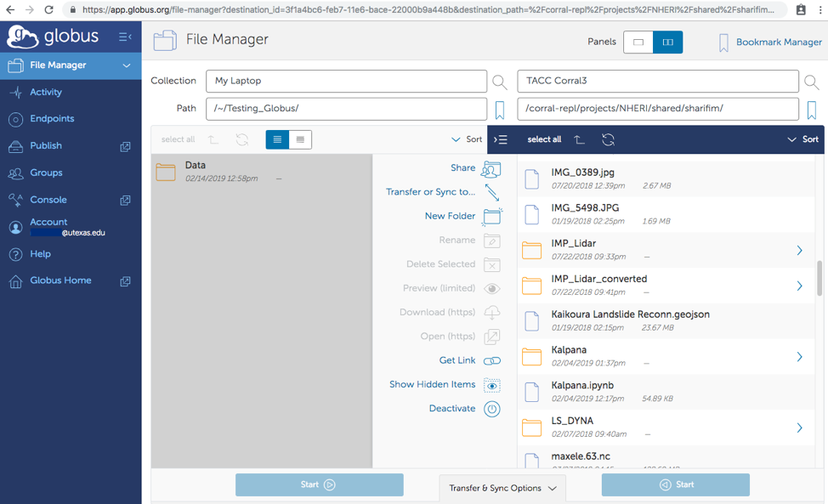Bookmark the sharifim path
Viewport: 828px width, 504px height.
[812, 110]
